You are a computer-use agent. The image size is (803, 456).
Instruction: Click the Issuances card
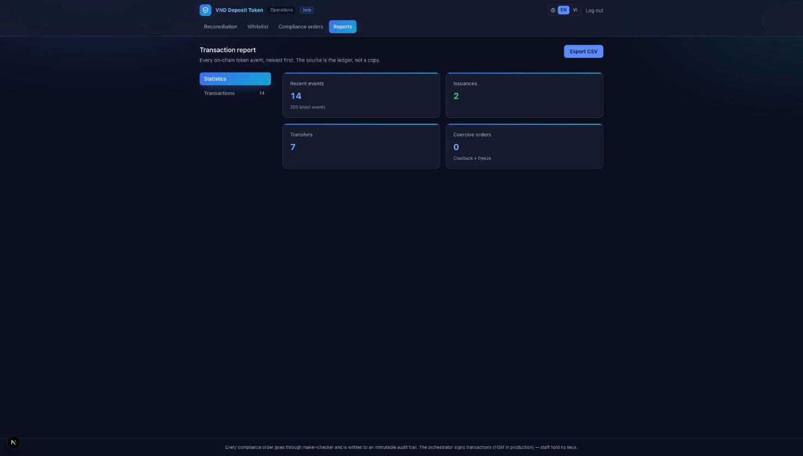tap(524, 95)
